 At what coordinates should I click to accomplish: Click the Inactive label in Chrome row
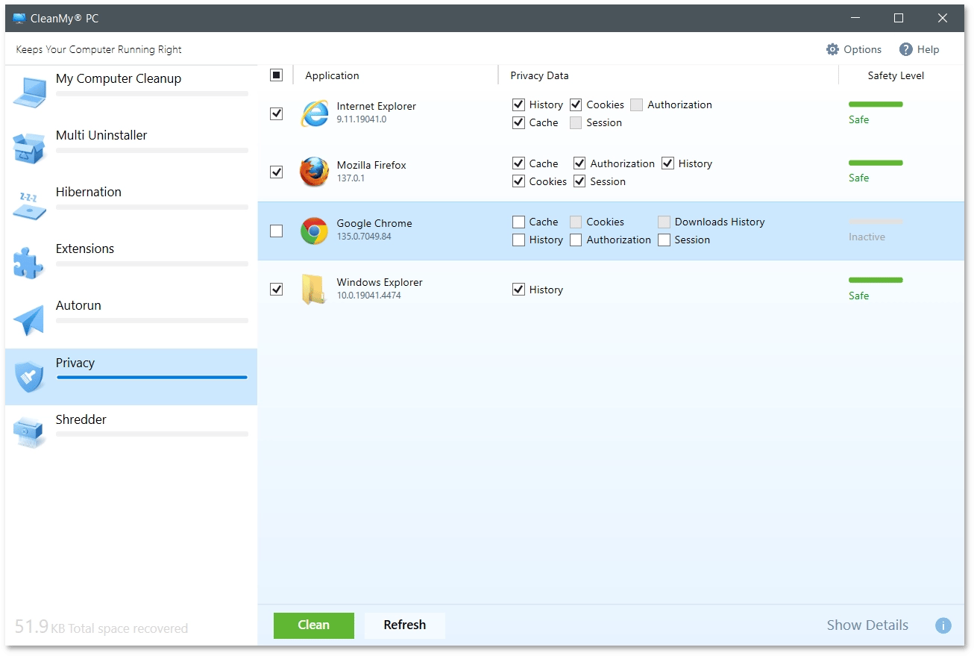coord(867,237)
